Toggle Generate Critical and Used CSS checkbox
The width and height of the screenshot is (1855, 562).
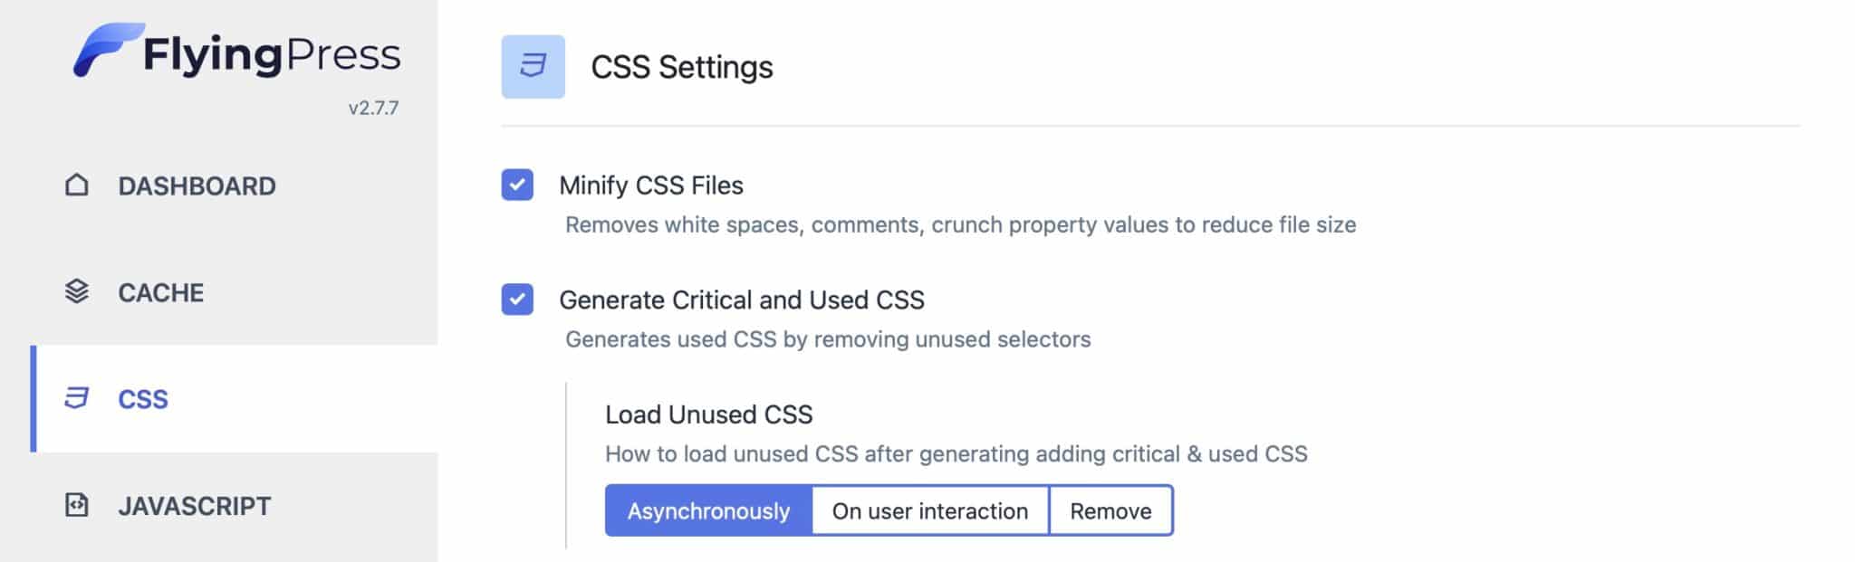tap(517, 300)
